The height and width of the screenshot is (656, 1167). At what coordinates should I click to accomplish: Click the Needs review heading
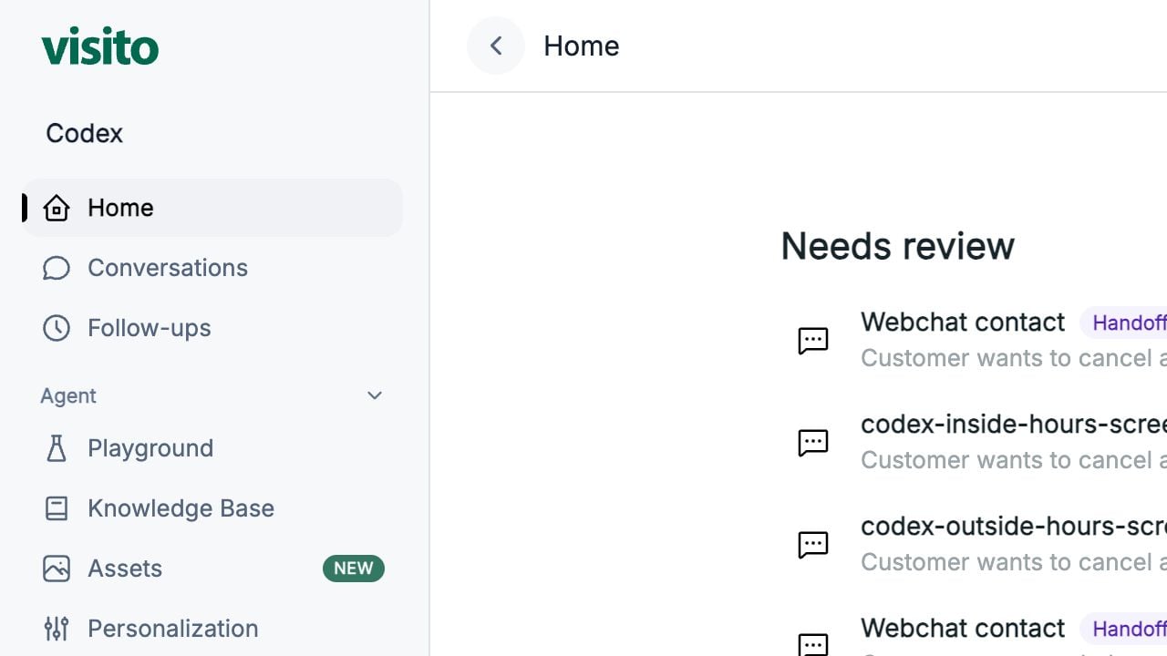pyautogui.click(x=898, y=246)
